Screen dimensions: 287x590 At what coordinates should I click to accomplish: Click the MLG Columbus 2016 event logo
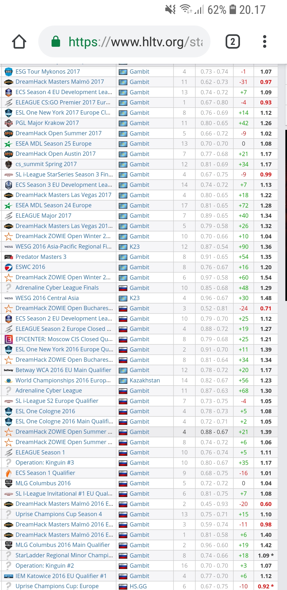[x=9, y=483]
